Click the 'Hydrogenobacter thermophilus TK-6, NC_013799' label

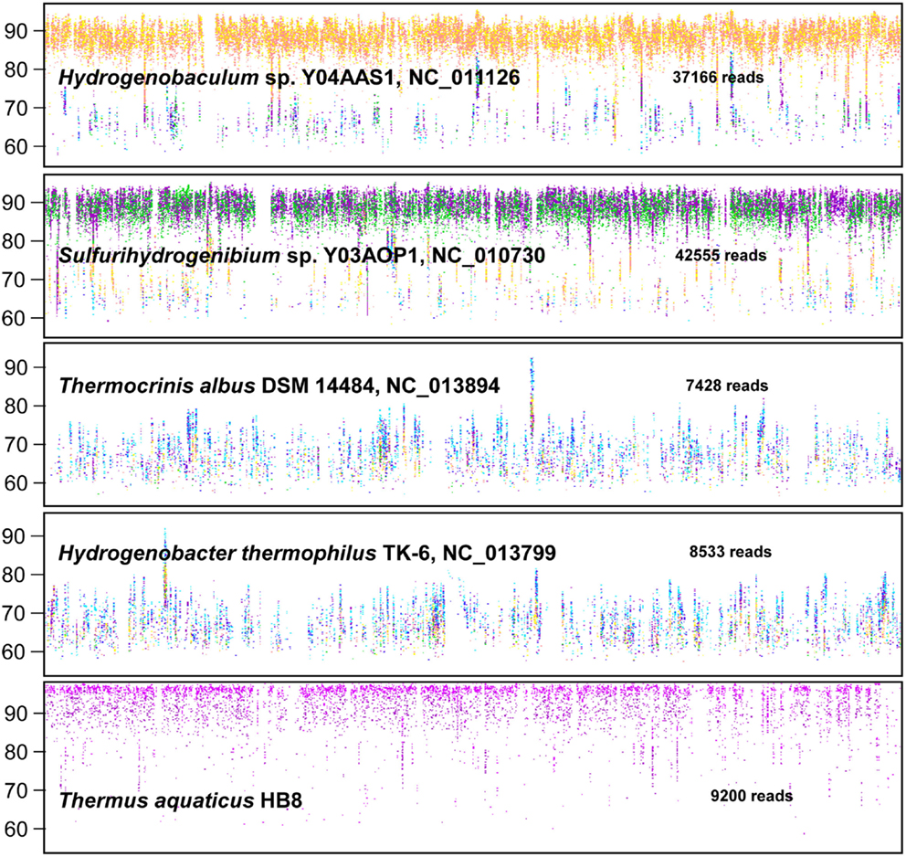[307, 553]
